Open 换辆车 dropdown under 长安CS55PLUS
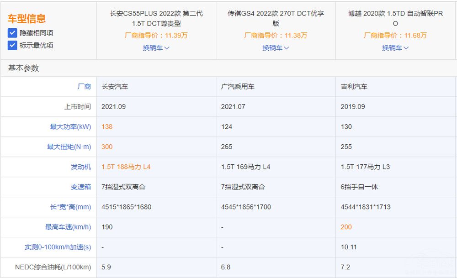The height and width of the screenshot is (278, 457). (156, 47)
